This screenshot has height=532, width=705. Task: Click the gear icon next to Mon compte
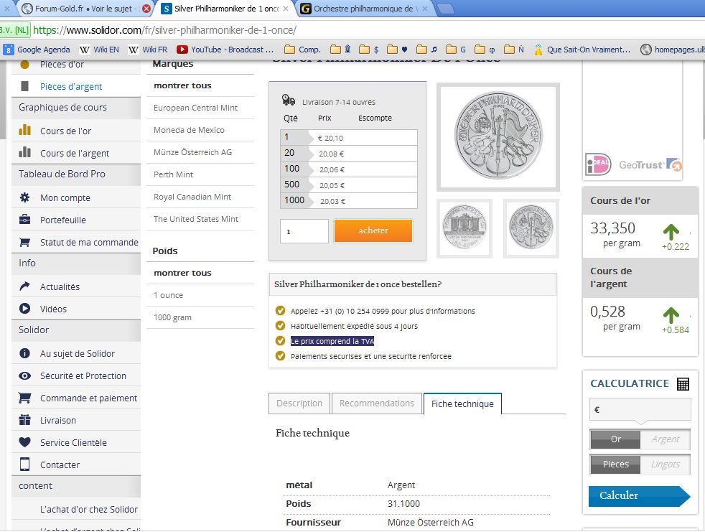pyautogui.click(x=24, y=197)
